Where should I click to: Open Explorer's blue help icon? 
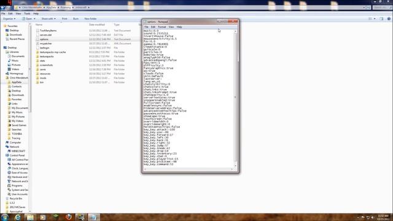(x=389, y=19)
